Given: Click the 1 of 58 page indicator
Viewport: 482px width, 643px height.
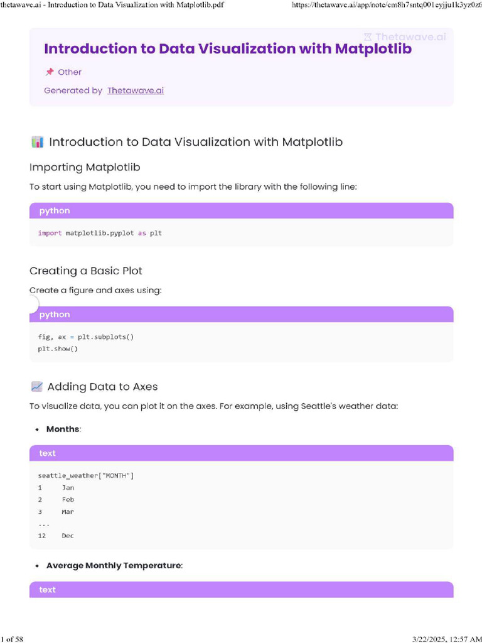Looking at the screenshot, I should (x=12, y=639).
